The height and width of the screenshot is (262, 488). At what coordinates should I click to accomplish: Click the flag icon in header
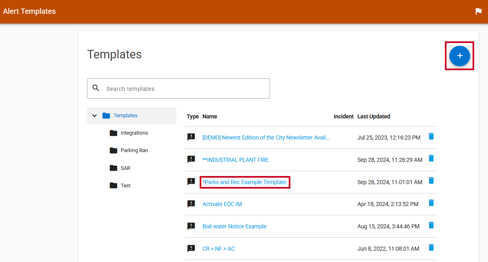coord(479,11)
